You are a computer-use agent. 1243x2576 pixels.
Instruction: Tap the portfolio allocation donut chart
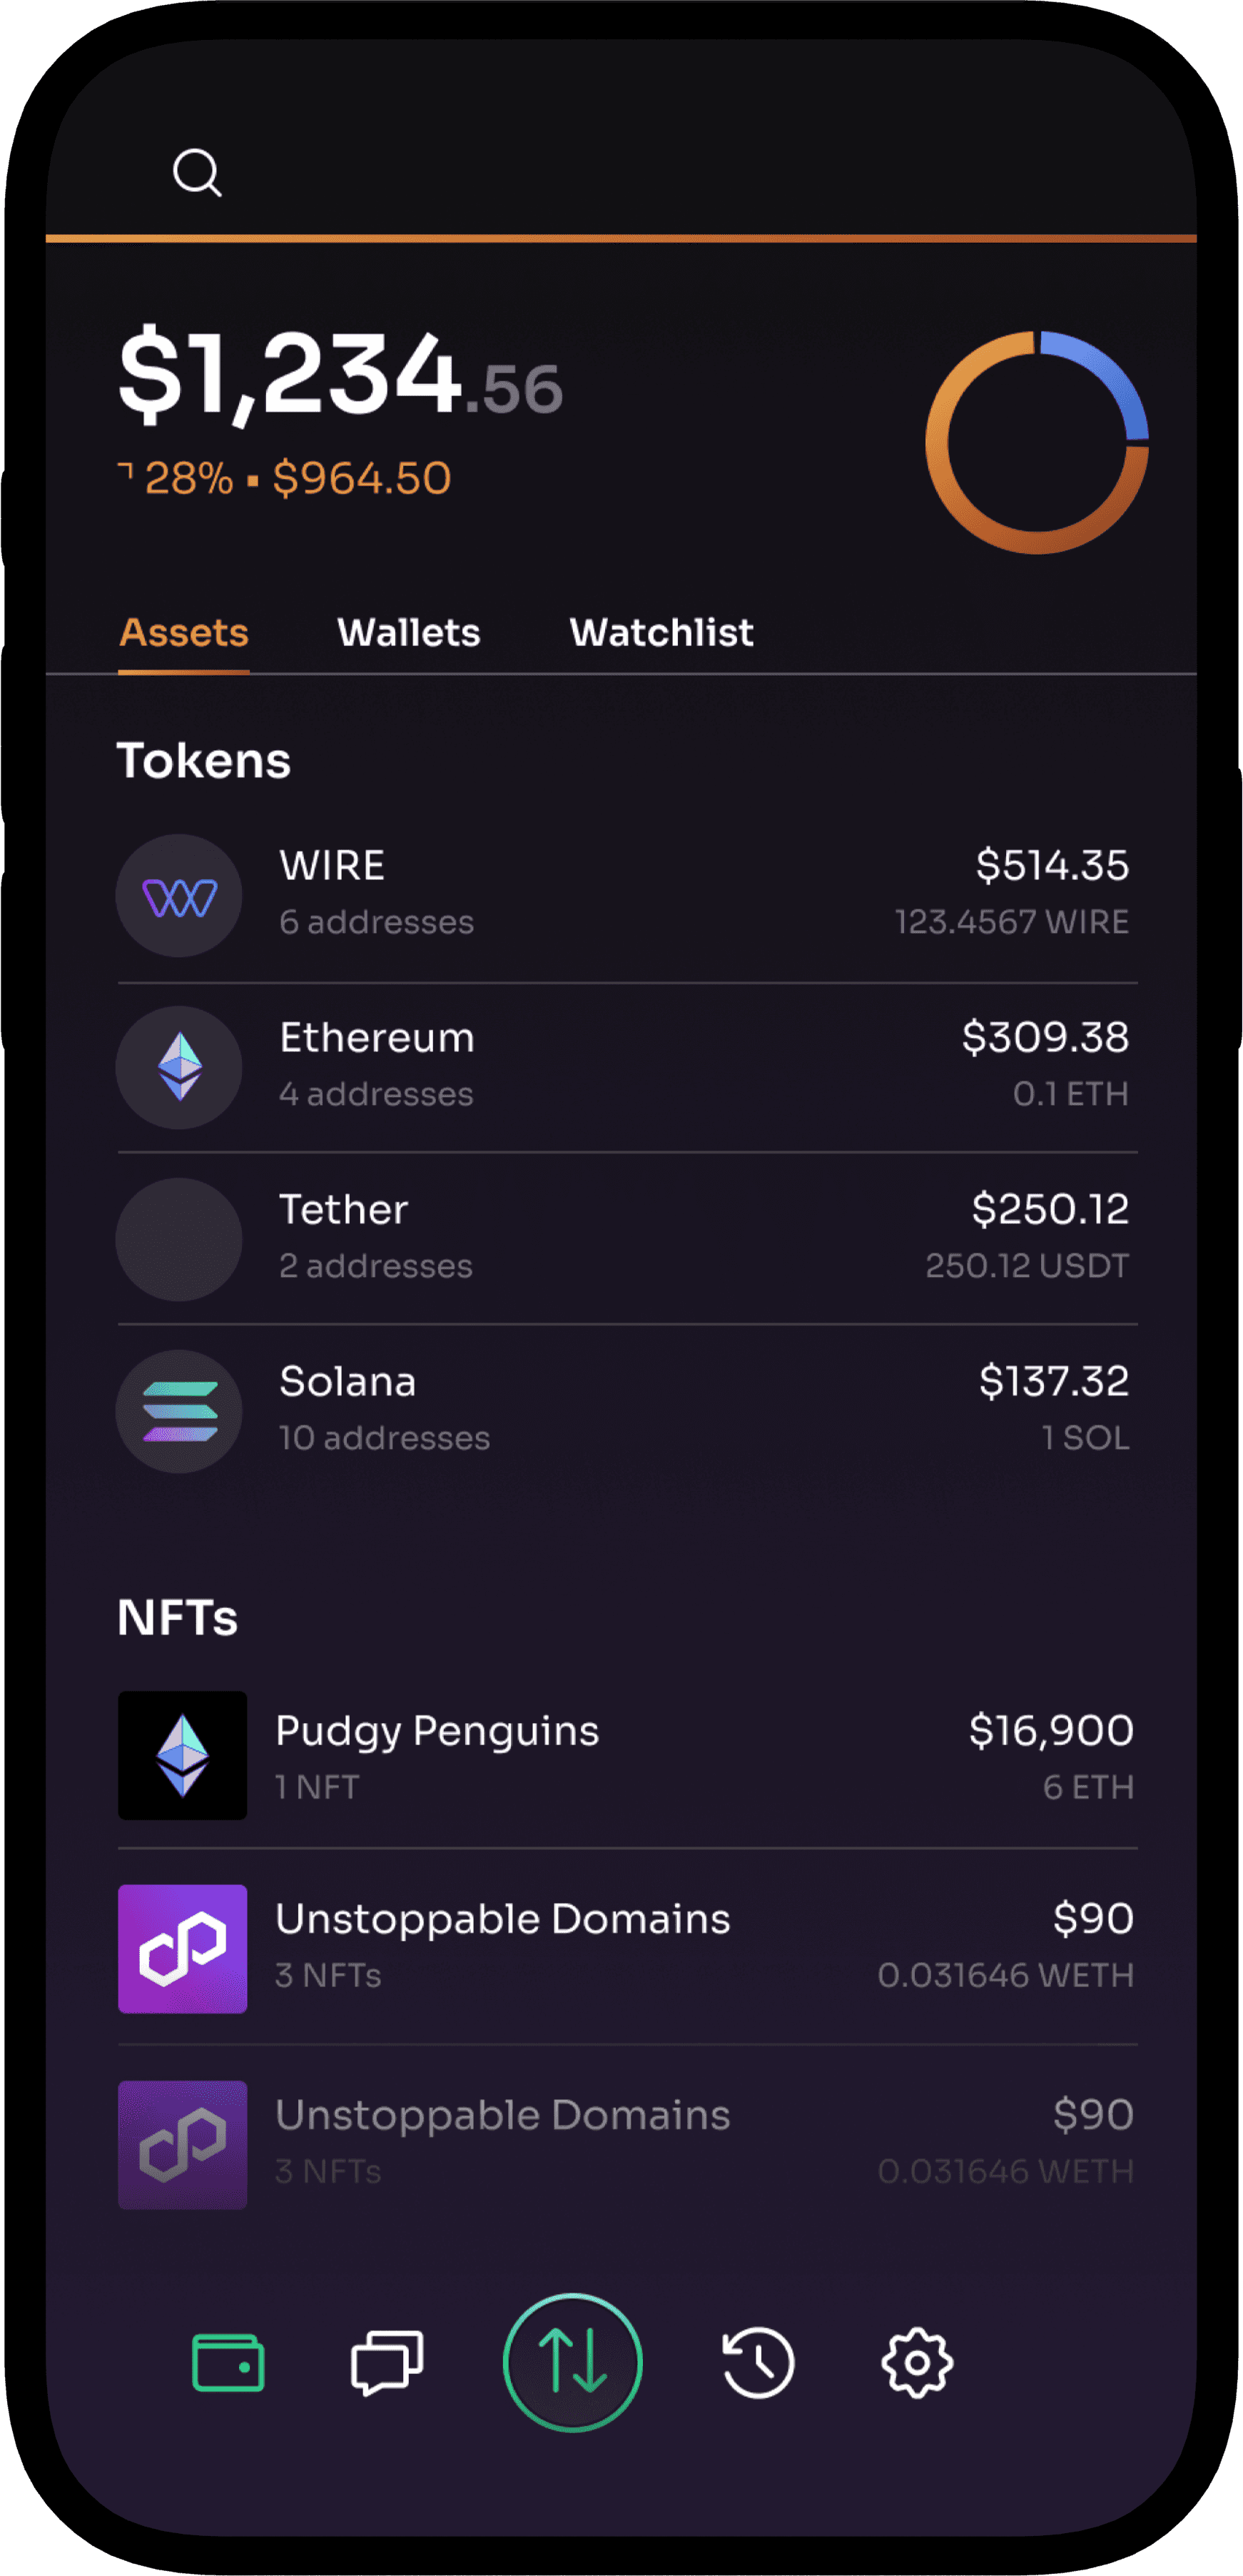[x=1037, y=442]
